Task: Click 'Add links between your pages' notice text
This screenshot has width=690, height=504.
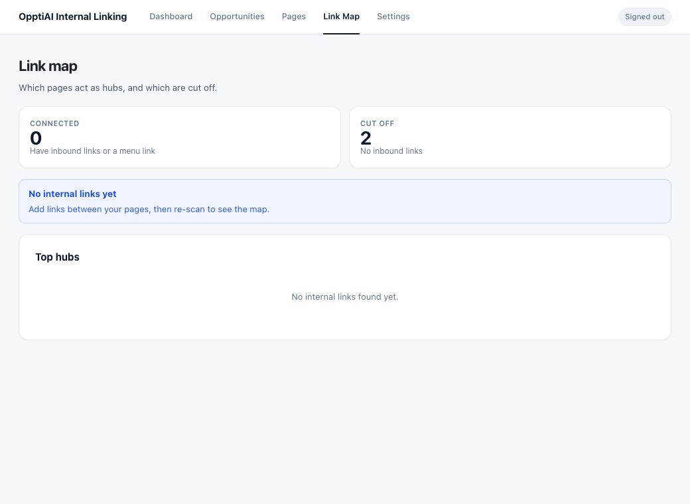Action: [x=149, y=210]
